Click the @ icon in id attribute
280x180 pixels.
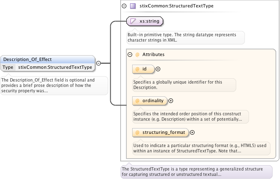(x=138, y=69)
